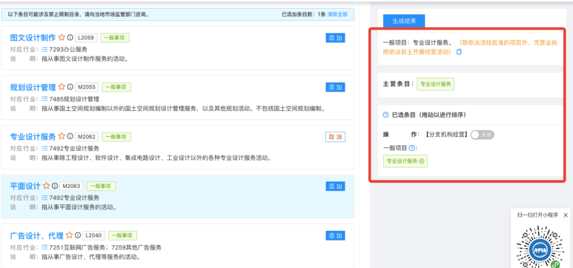Show info for 广告设计、代理

tap(78, 235)
